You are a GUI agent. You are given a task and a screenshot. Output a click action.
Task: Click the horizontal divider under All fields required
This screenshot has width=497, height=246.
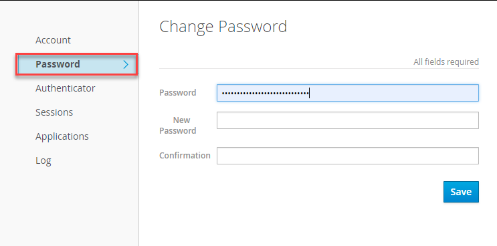pos(319,68)
